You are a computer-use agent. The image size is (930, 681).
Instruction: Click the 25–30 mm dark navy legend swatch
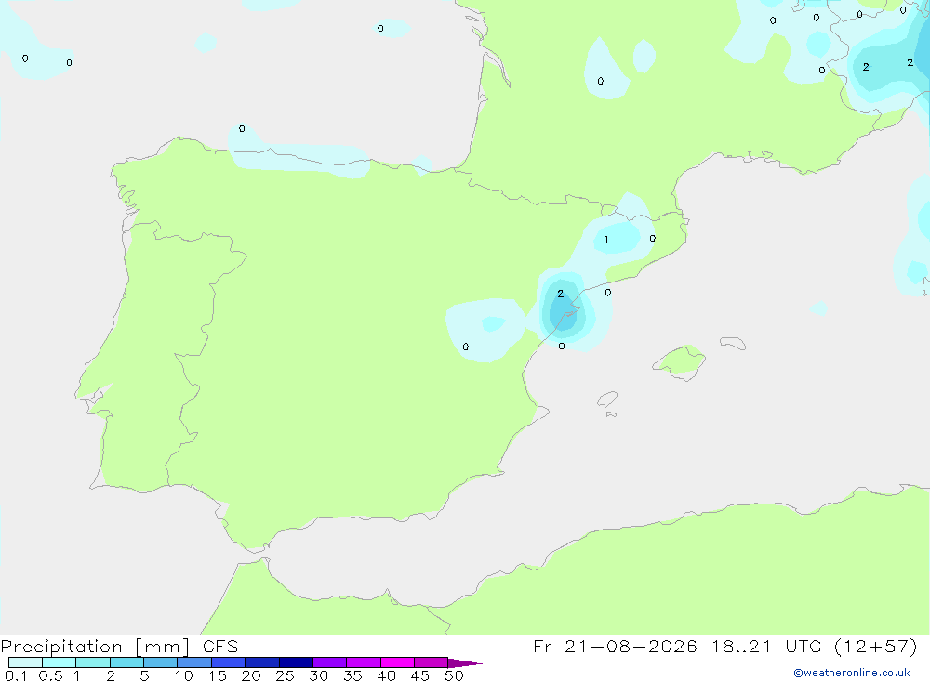[x=296, y=662]
